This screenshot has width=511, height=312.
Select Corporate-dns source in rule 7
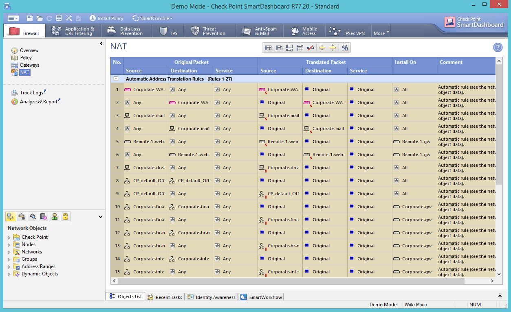[145, 168]
